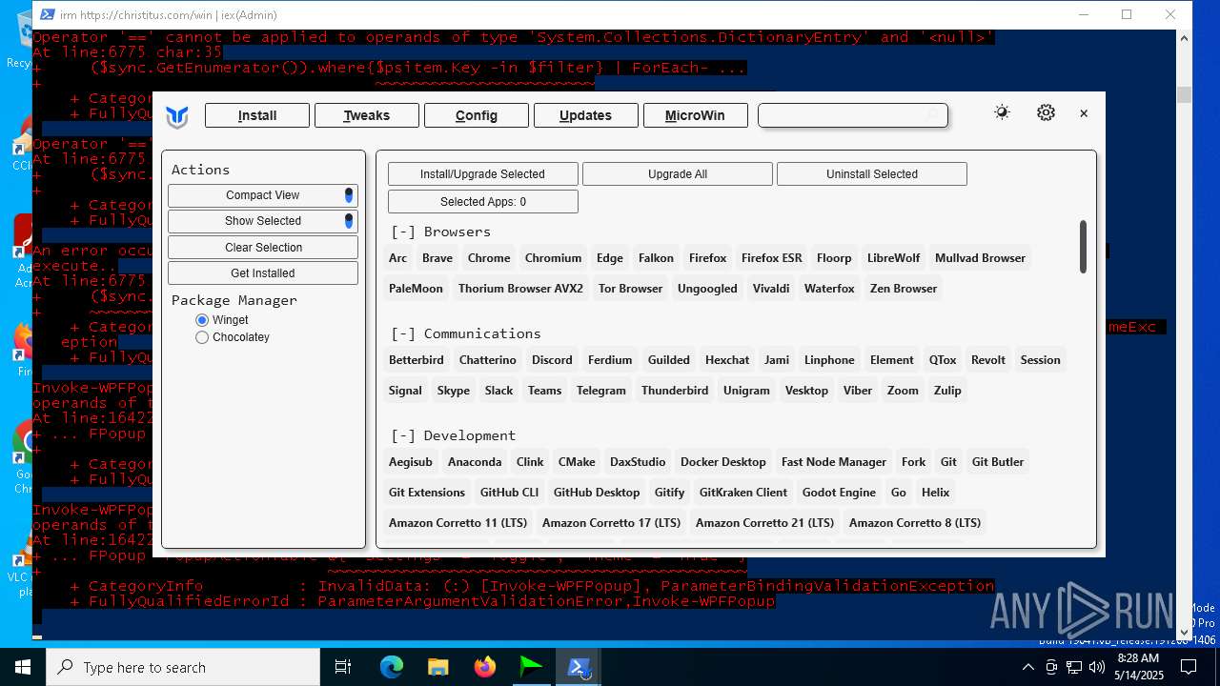Screen dimensions: 1220x686
Task: Toggle the light/dark theme sun icon
Action: [x=1002, y=112]
